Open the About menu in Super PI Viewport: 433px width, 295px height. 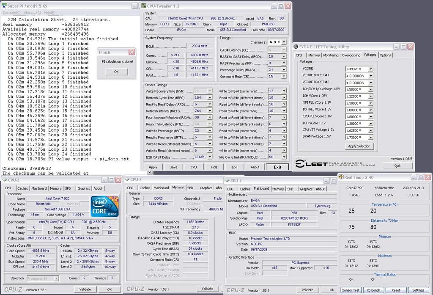coord(32,12)
